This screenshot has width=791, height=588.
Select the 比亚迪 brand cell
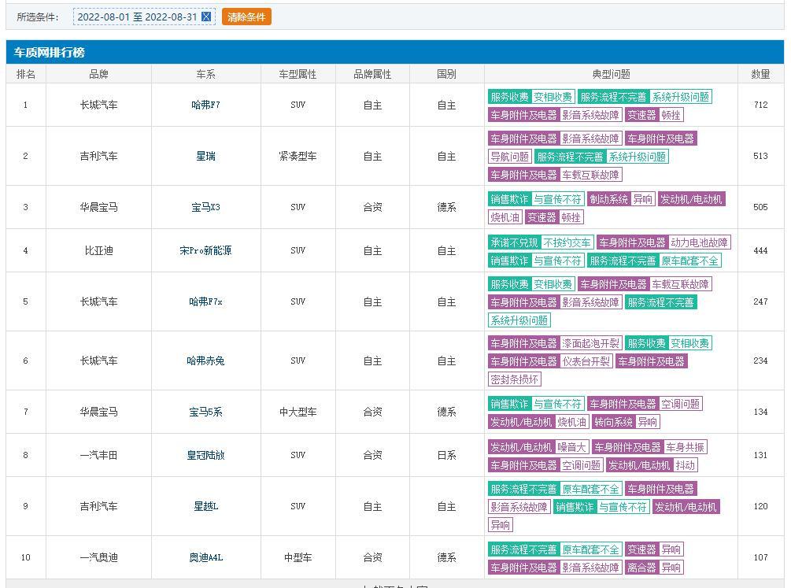[98, 250]
